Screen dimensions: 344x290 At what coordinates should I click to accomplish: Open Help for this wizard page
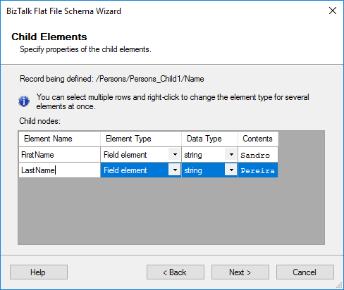coord(39,272)
